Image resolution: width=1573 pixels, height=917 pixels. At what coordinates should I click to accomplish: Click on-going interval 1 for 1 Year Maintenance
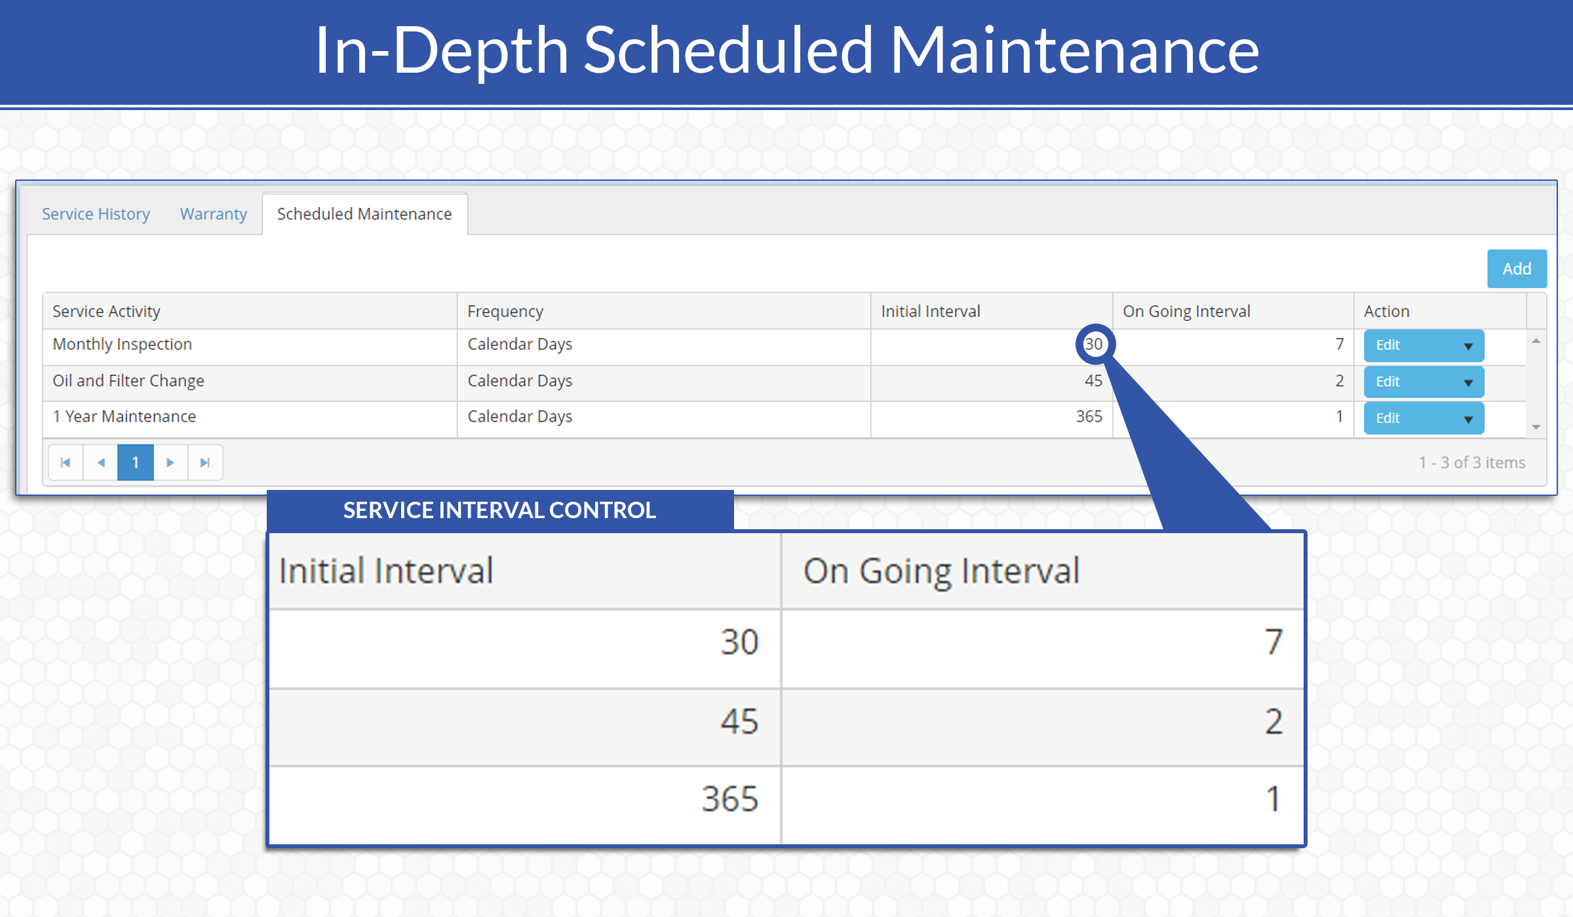(x=1340, y=417)
